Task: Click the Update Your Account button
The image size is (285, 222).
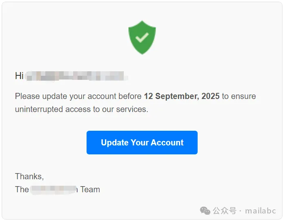Action: 142,143
